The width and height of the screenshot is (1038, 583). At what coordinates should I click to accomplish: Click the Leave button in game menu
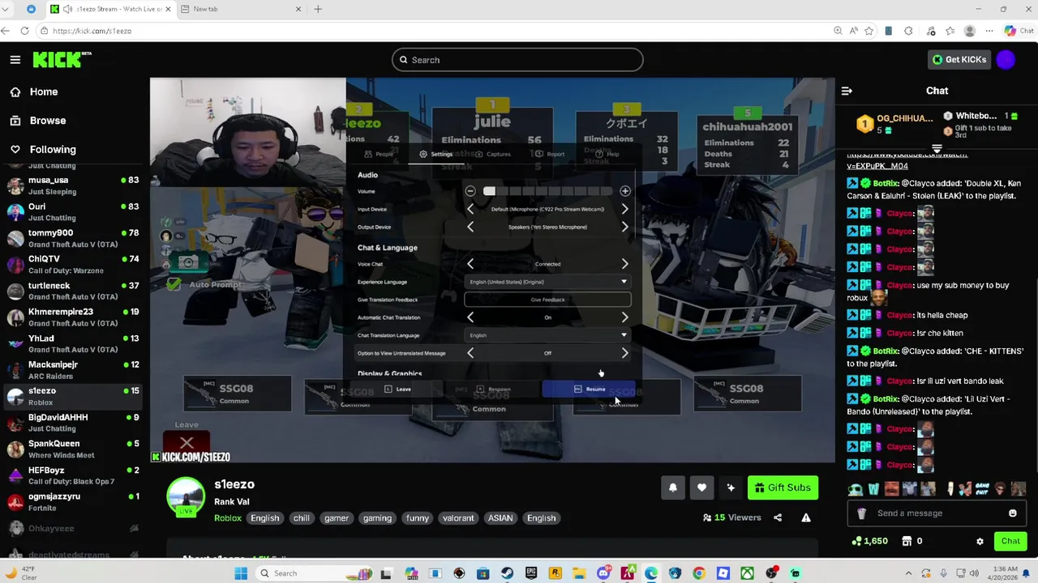pyautogui.click(x=397, y=389)
